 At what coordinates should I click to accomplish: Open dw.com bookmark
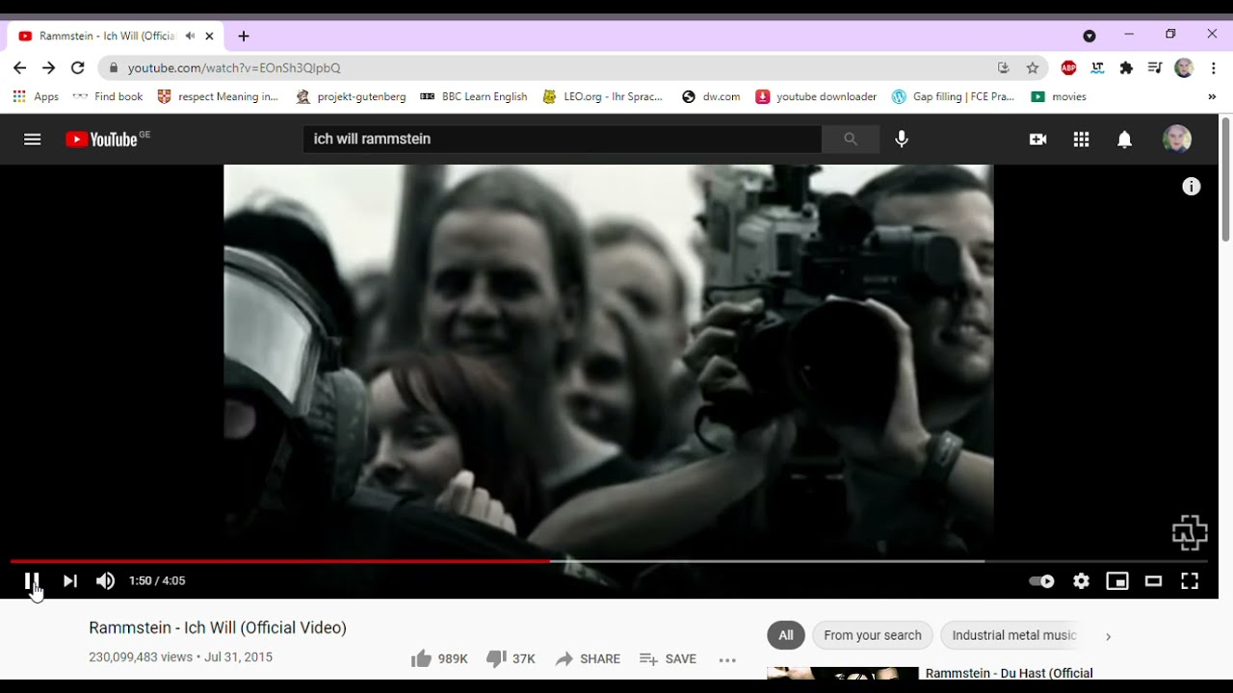tap(711, 96)
